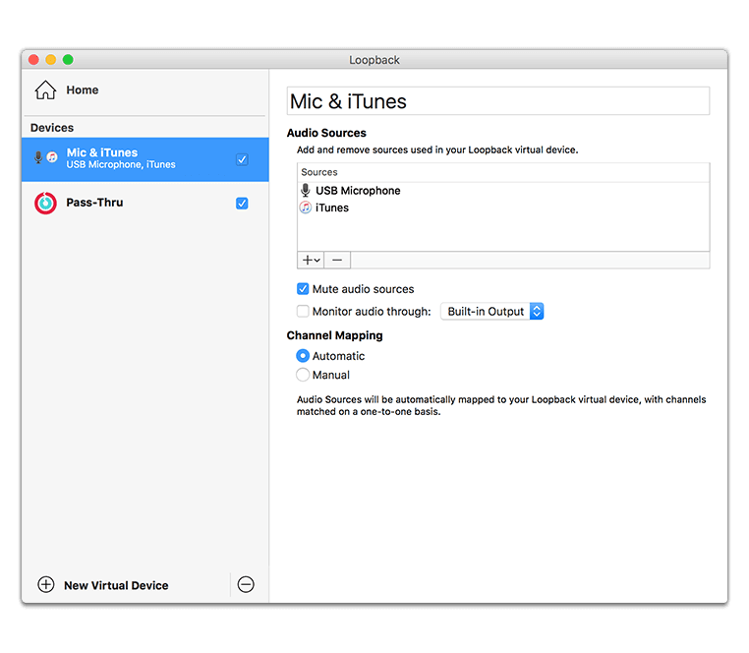Click the Mic & iTunes device name field

tap(498, 101)
